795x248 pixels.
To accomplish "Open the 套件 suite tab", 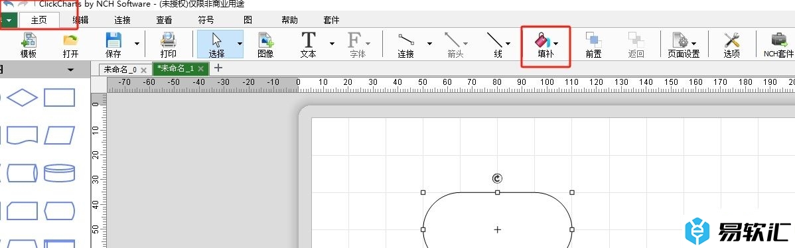I will (x=331, y=21).
